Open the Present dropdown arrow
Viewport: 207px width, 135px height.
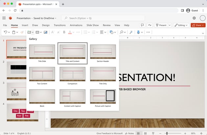click(x=170, y=25)
